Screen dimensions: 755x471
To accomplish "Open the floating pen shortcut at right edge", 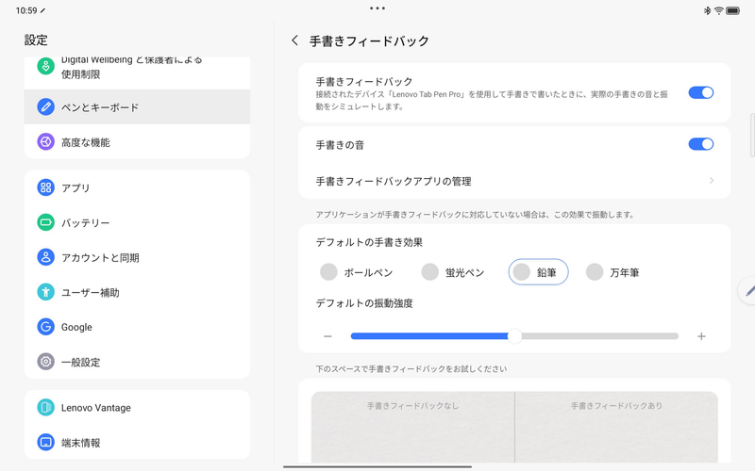I will pyautogui.click(x=748, y=291).
